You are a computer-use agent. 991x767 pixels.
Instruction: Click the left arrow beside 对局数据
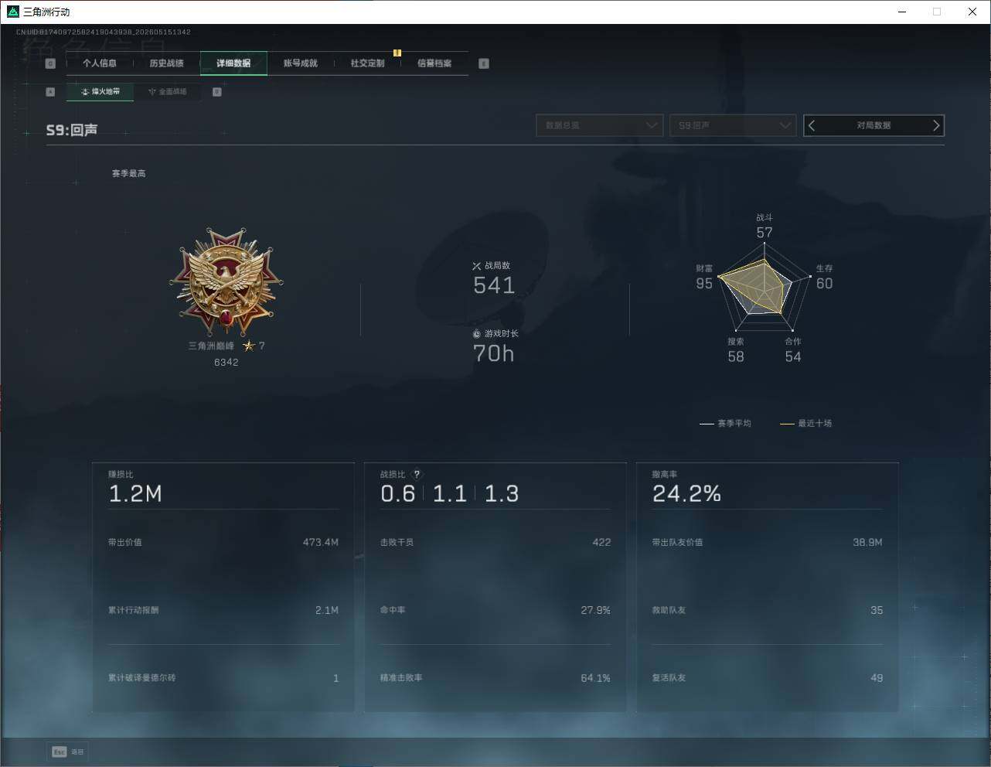pos(812,125)
